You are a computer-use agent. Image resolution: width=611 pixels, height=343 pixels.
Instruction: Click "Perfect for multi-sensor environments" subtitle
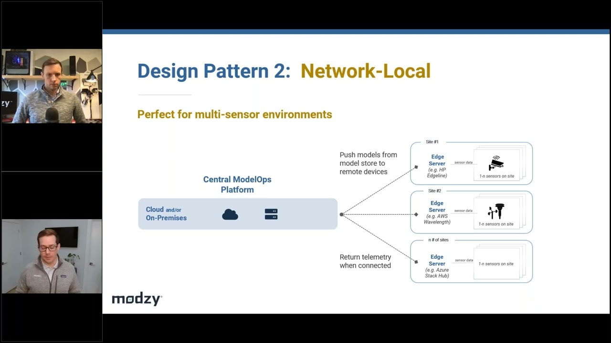234,114
